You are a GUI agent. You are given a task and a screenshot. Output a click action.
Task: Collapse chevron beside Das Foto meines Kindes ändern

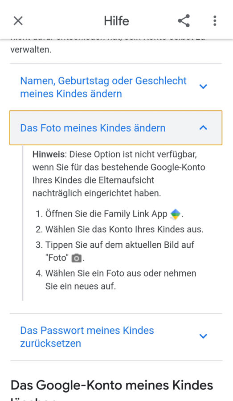(203, 127)
